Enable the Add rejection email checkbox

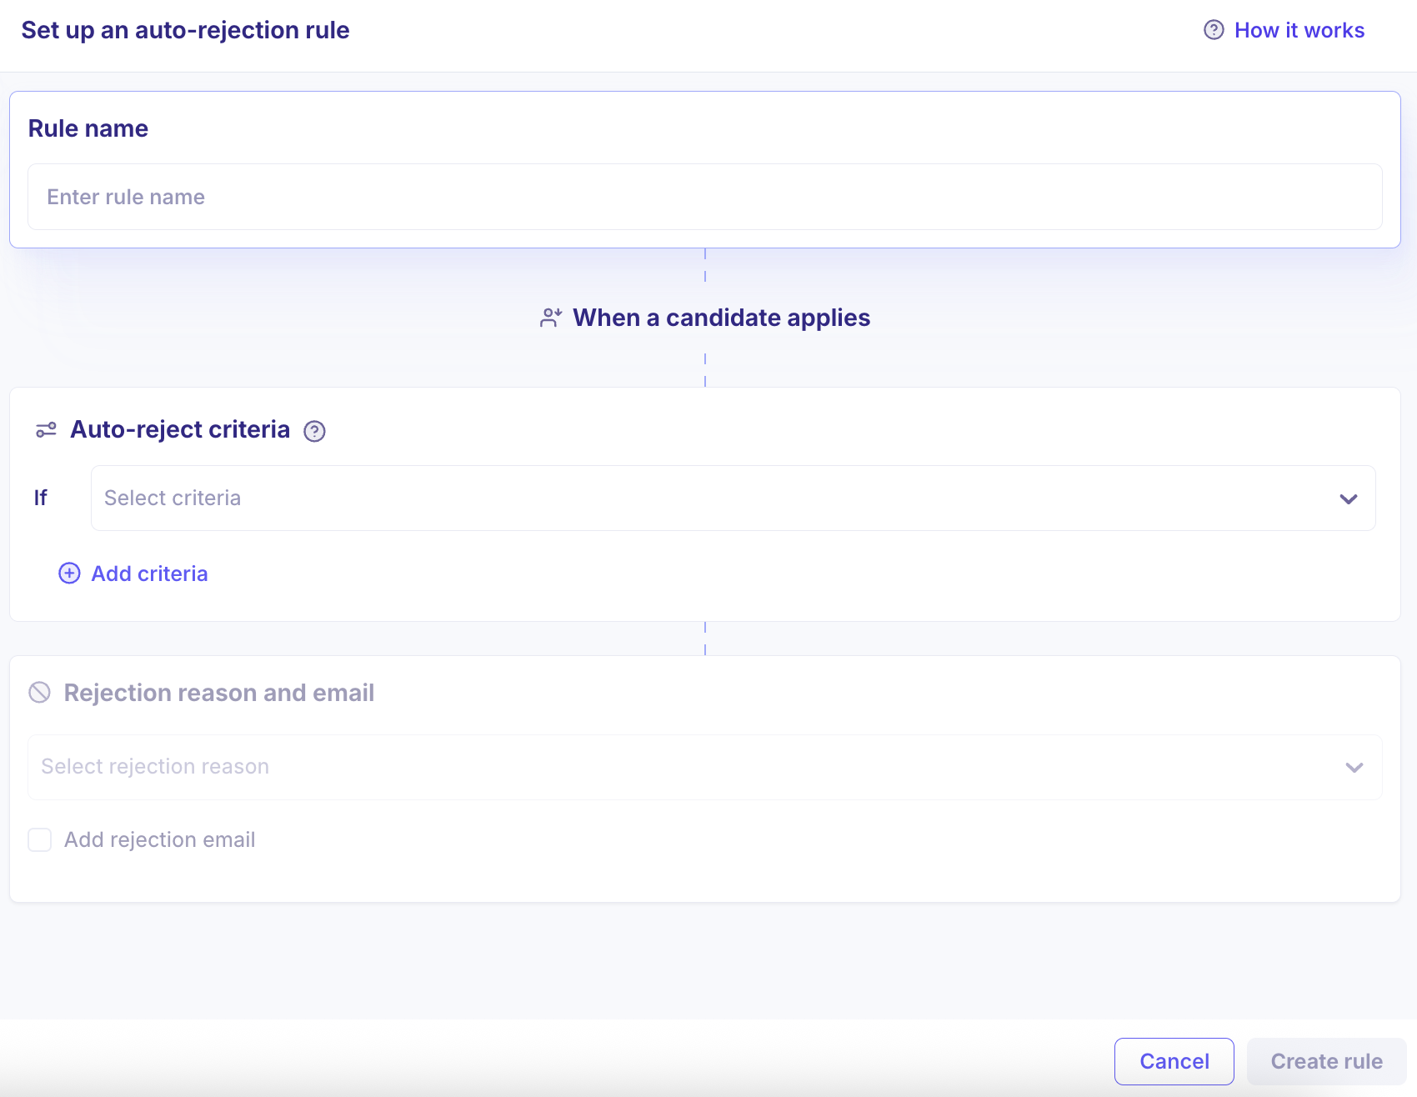click(39, 840)
